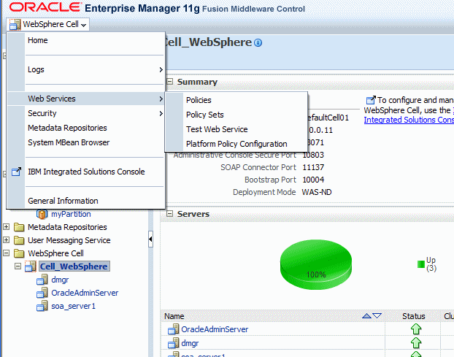Click the User Messaging Service folder icon
Image resolution: width=454 pixels, height=357 pixels.
click(x=19, y=240)
